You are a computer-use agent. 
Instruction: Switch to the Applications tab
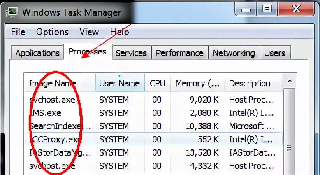37,53
